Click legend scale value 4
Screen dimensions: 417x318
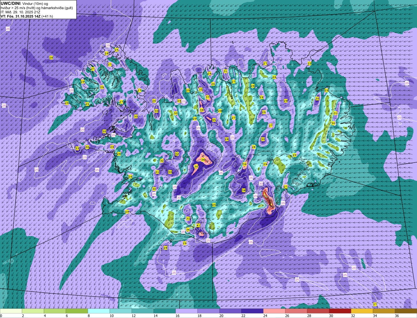(x=45, y=316)
